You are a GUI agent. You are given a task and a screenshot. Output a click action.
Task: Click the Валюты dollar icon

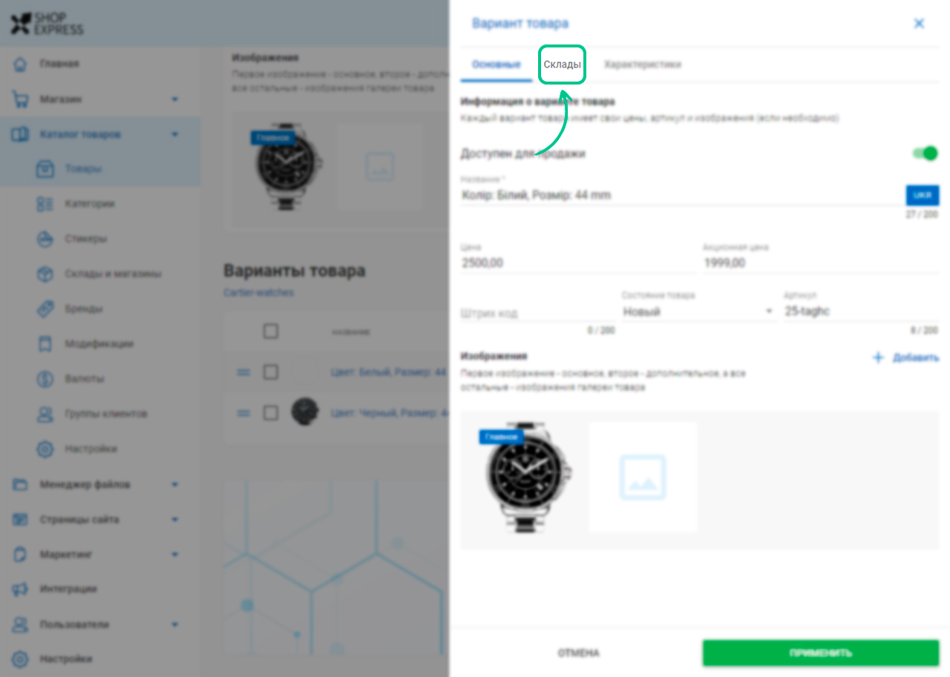click(45, 379)
